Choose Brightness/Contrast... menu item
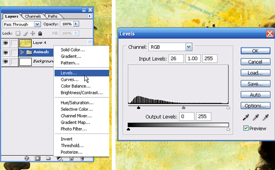275x170 pixels. point(82,93)
